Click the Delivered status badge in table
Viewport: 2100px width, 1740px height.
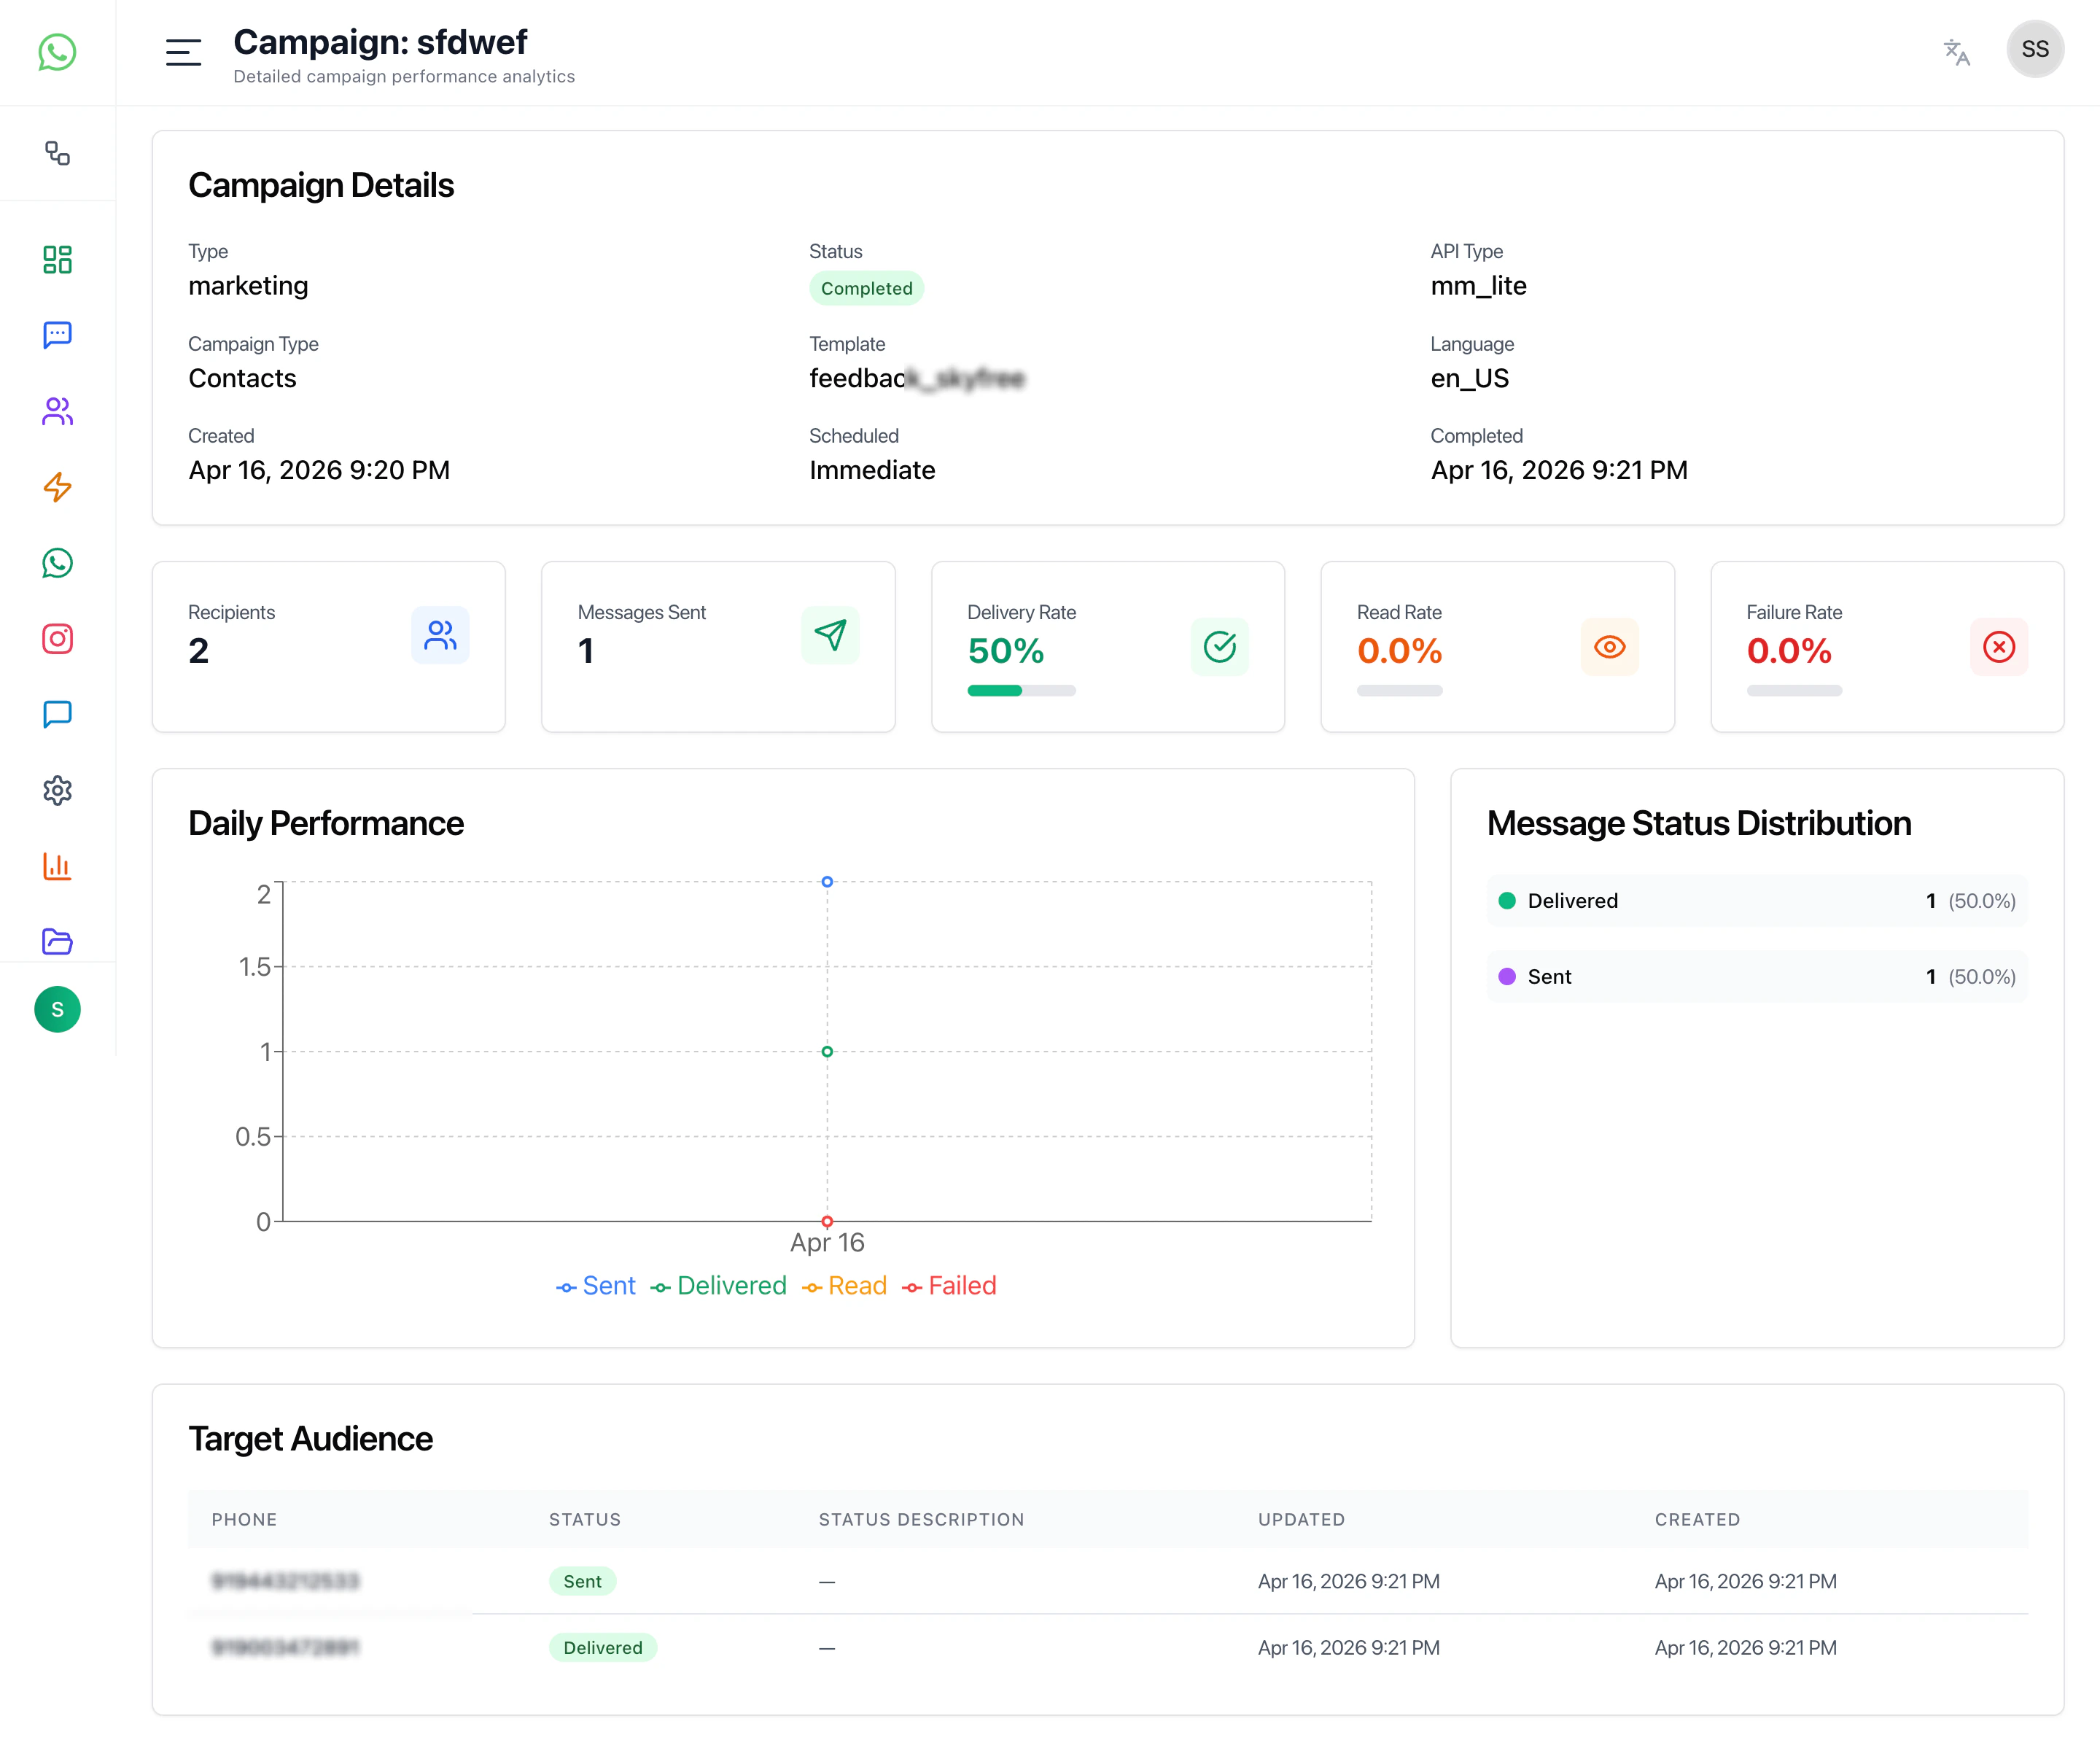click(602, 1648)
